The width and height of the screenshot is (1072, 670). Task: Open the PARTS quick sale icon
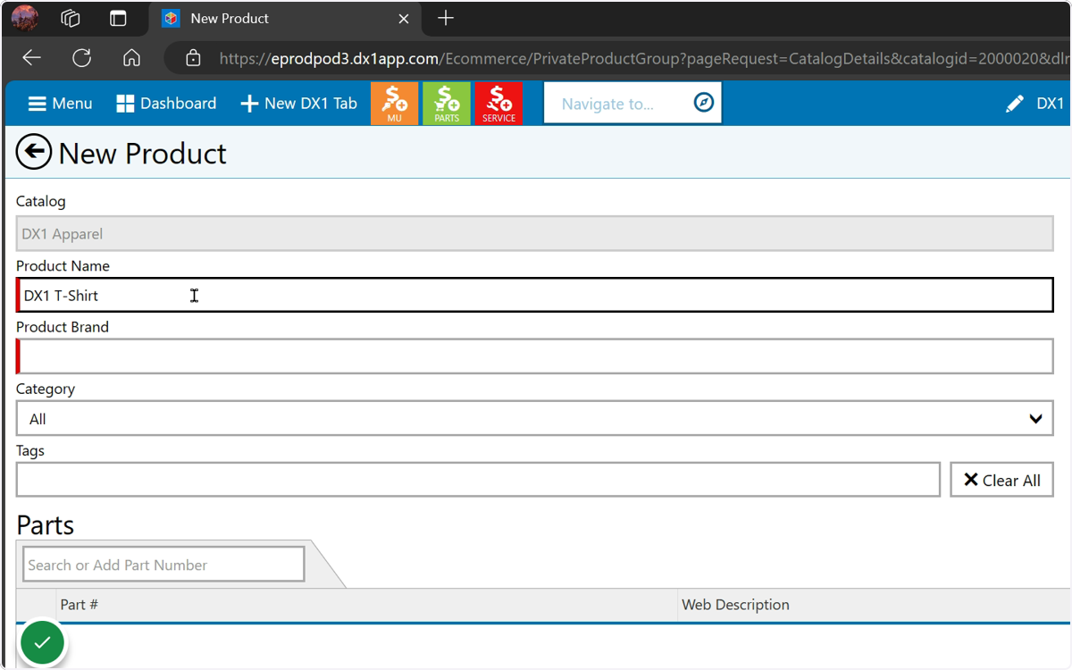[447, 104]
